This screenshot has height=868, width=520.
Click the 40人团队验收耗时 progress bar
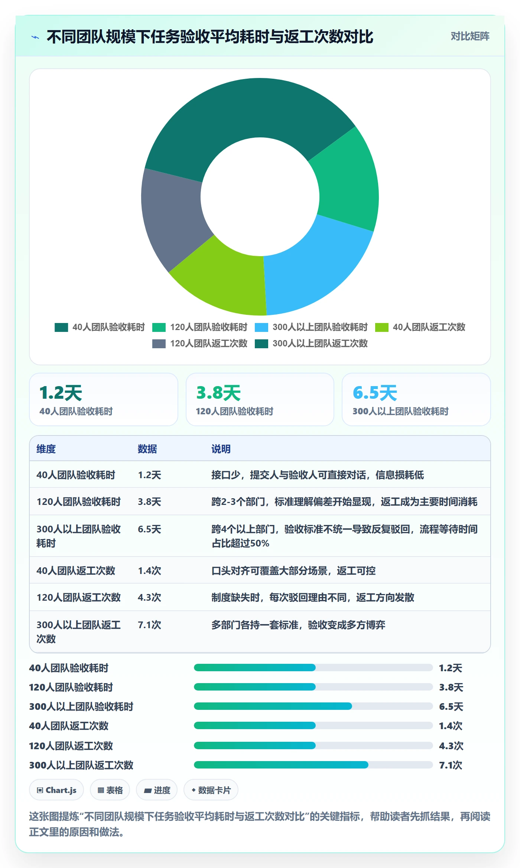coord(313,668)
